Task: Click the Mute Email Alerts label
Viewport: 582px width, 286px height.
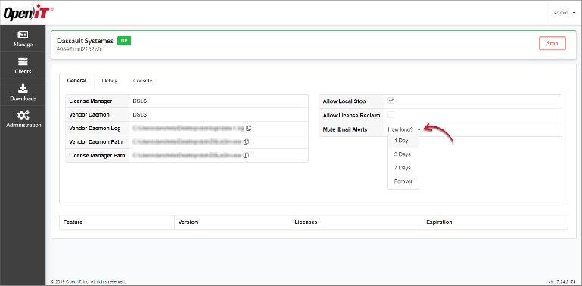Action: tap(345, 129)
